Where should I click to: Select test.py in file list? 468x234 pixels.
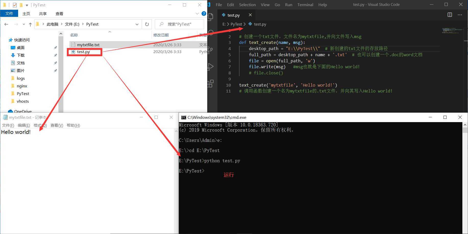pyautogui.click(x=83, y=52)
